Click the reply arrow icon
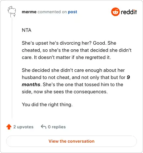This screenshot has width=143, height=153. pyautogui.click(x=44, y=127)
